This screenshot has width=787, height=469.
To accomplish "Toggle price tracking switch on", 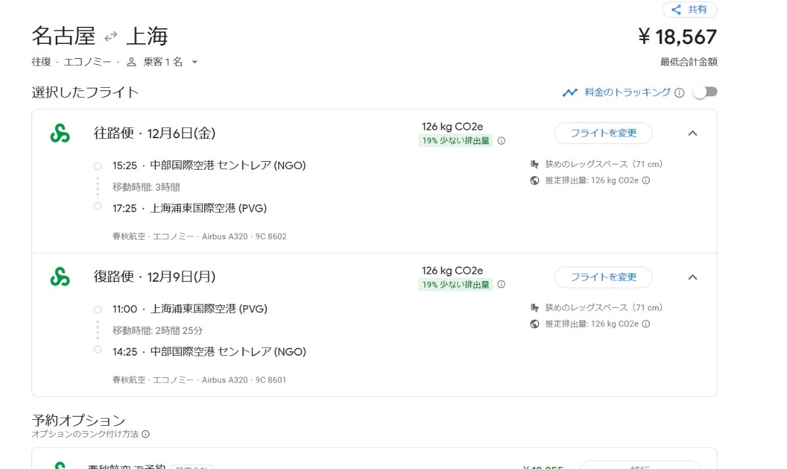I will tap(705, 92).
